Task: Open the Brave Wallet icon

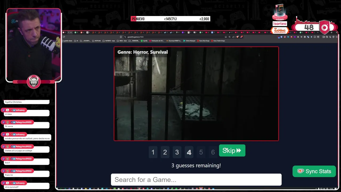Action: (x=327, y=37)
